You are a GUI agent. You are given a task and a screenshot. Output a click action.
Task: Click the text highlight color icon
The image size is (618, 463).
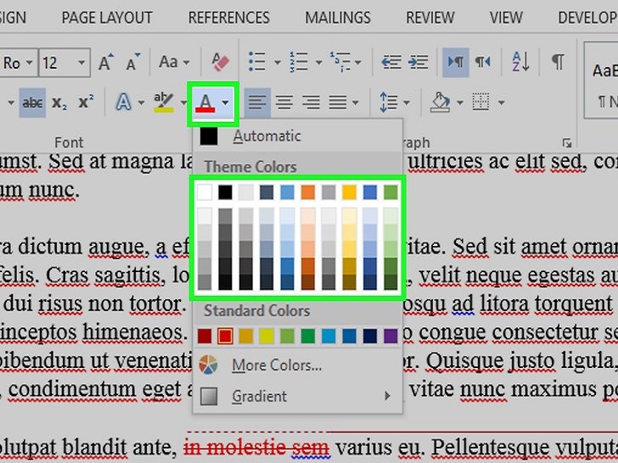pyautogui.click(x=164, y=103)
